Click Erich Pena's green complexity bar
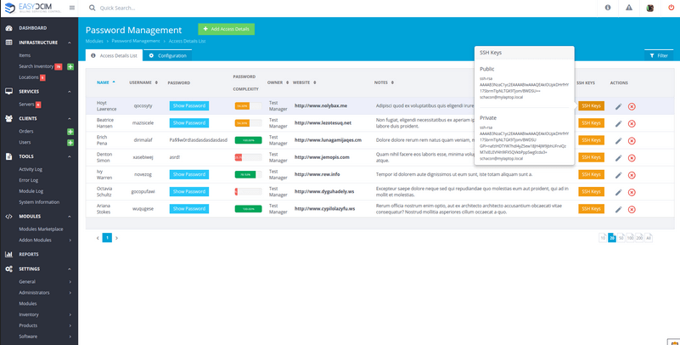Viewport: 680px width, 345px height. [248, 140]
